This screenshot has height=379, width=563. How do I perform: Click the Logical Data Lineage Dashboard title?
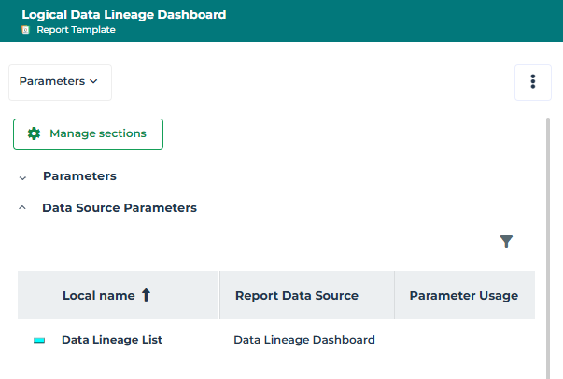pos(123,15)
